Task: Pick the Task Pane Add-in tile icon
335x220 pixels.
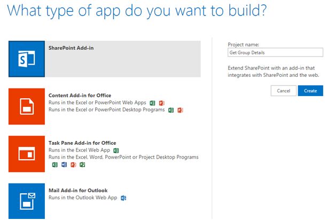Action: (x=27, y=154)
